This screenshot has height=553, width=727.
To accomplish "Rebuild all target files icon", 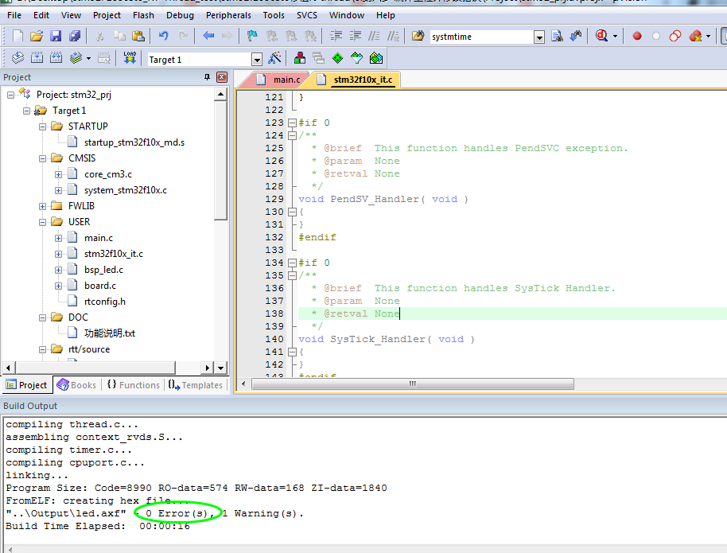I will pos(56,58).
